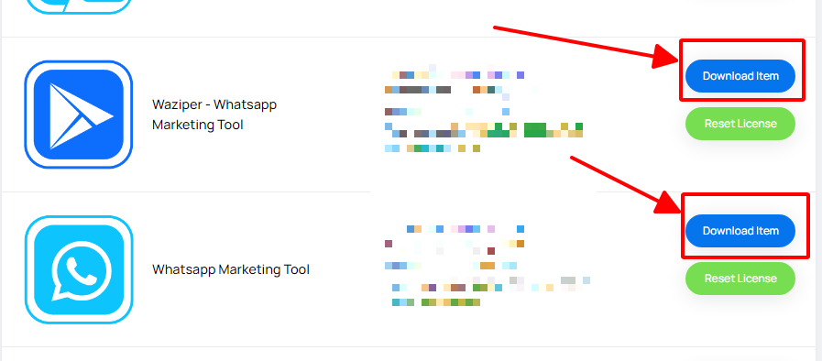Click the partially visible product icon at top
The width and height of the screenshot is (822, 361).
[x=79, y=6]
